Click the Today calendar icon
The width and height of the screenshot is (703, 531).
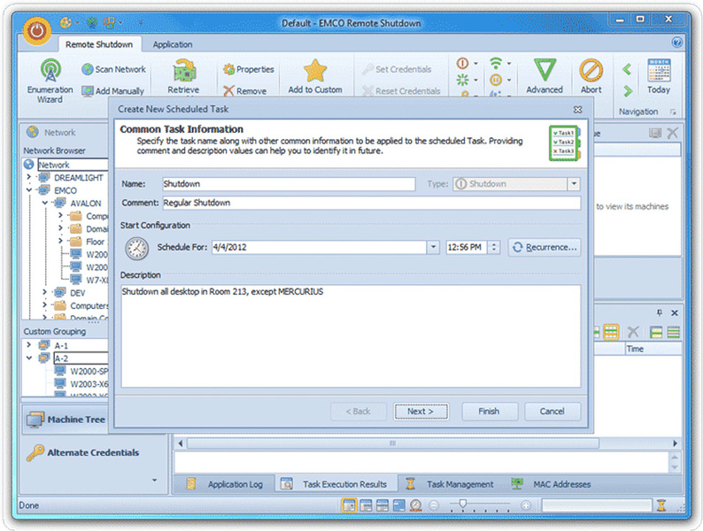click(x=659, y=70)
